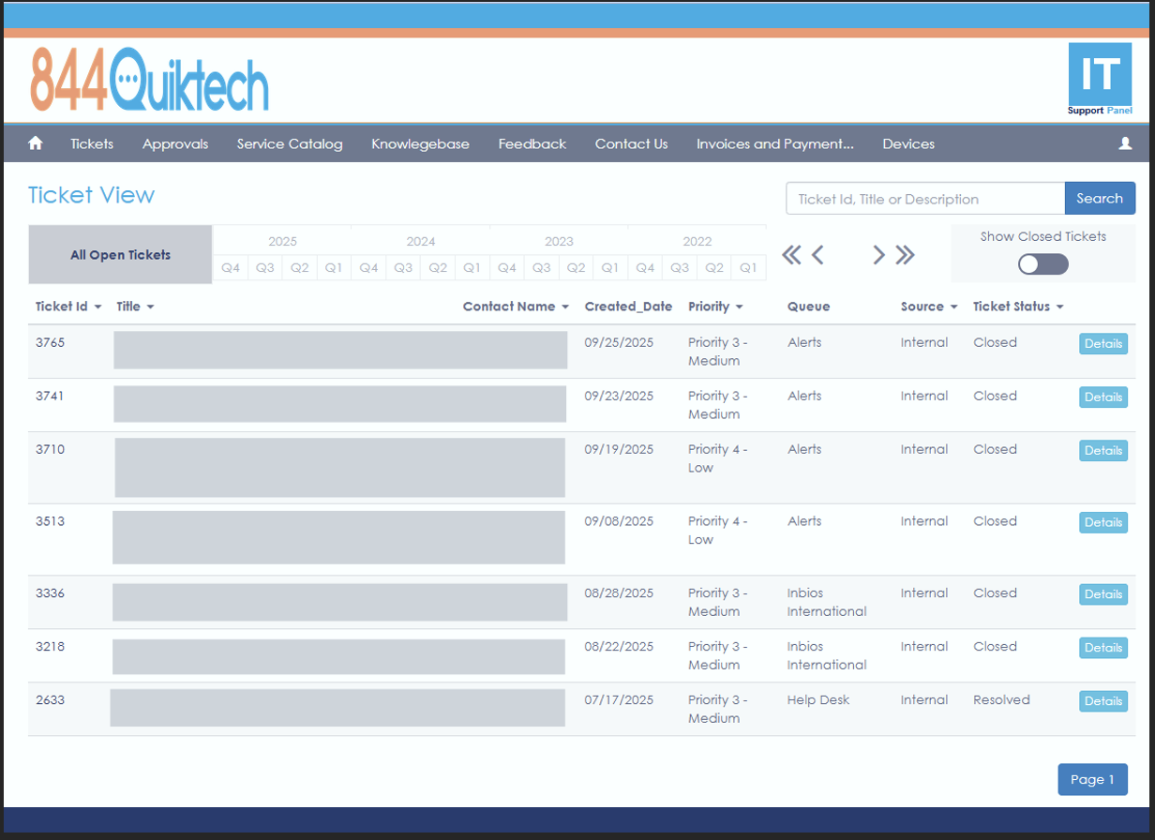This screenshot has height=840, width=1155.
Task: Go to next page with right chevron
Action: [x=878, y=255]
